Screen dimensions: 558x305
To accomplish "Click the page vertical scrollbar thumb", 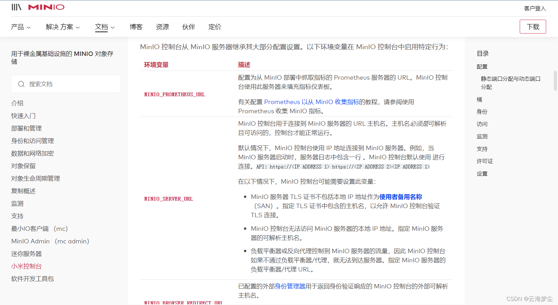I will (555, 81).
